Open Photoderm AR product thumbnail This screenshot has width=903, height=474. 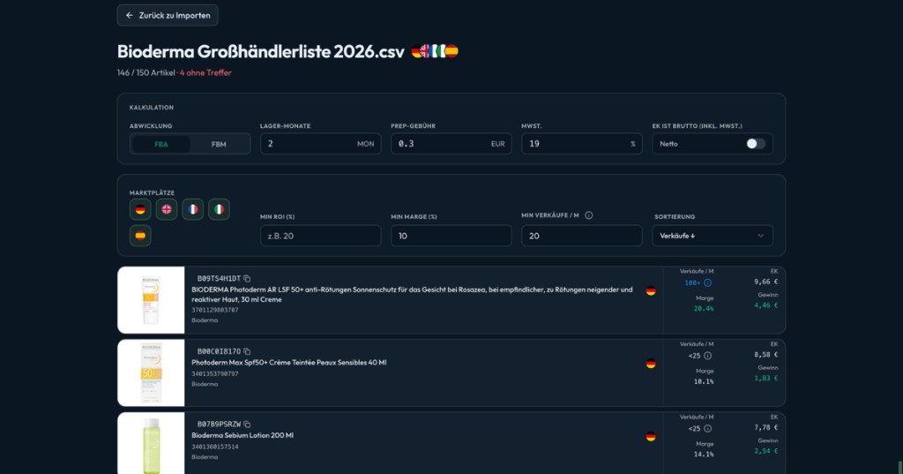151,300
